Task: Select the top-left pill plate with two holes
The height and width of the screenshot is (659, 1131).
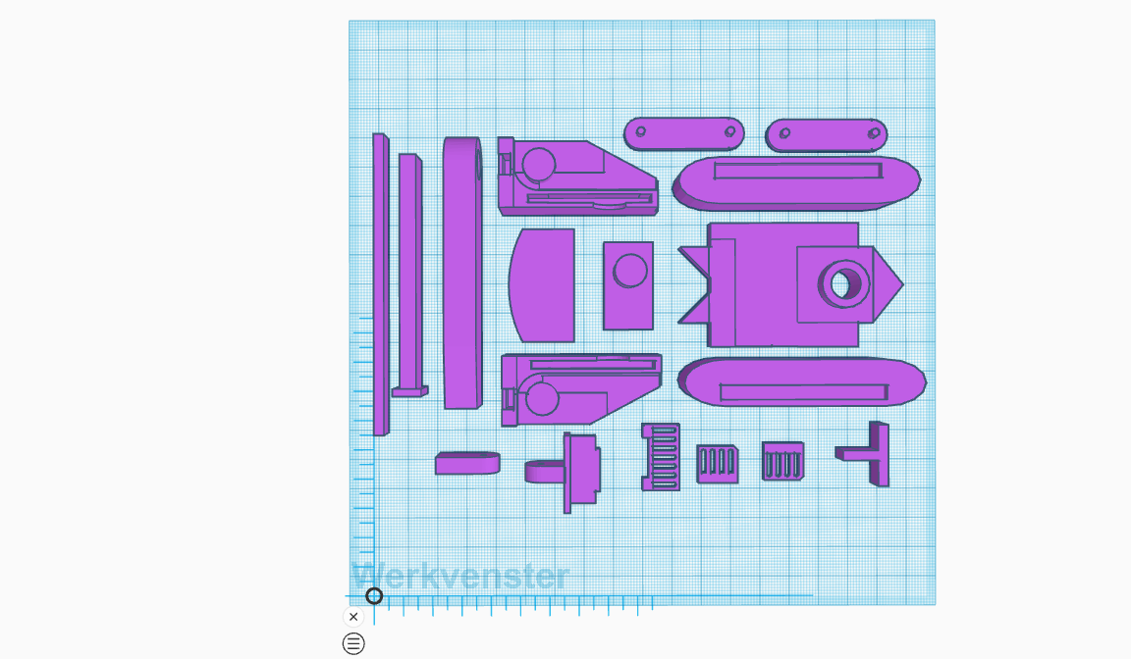Action: 683,134
